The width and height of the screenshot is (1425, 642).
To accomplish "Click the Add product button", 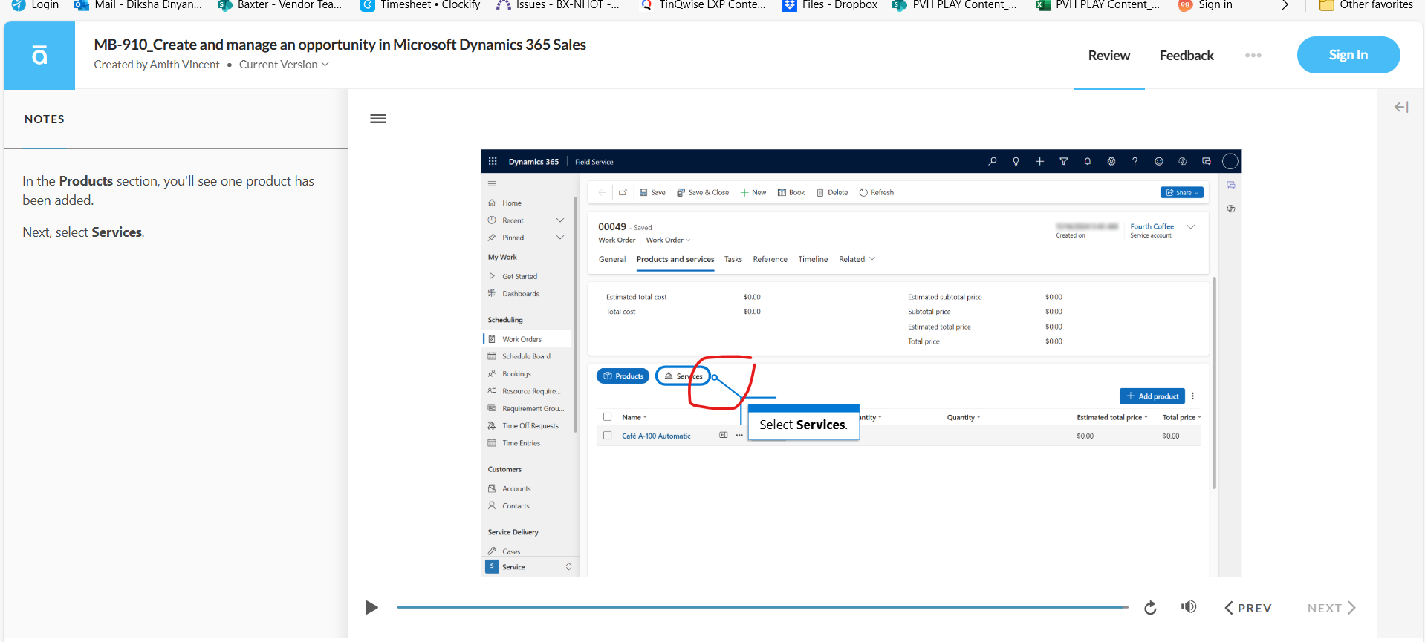I will pyautogui.click(x=1152, y=396).
